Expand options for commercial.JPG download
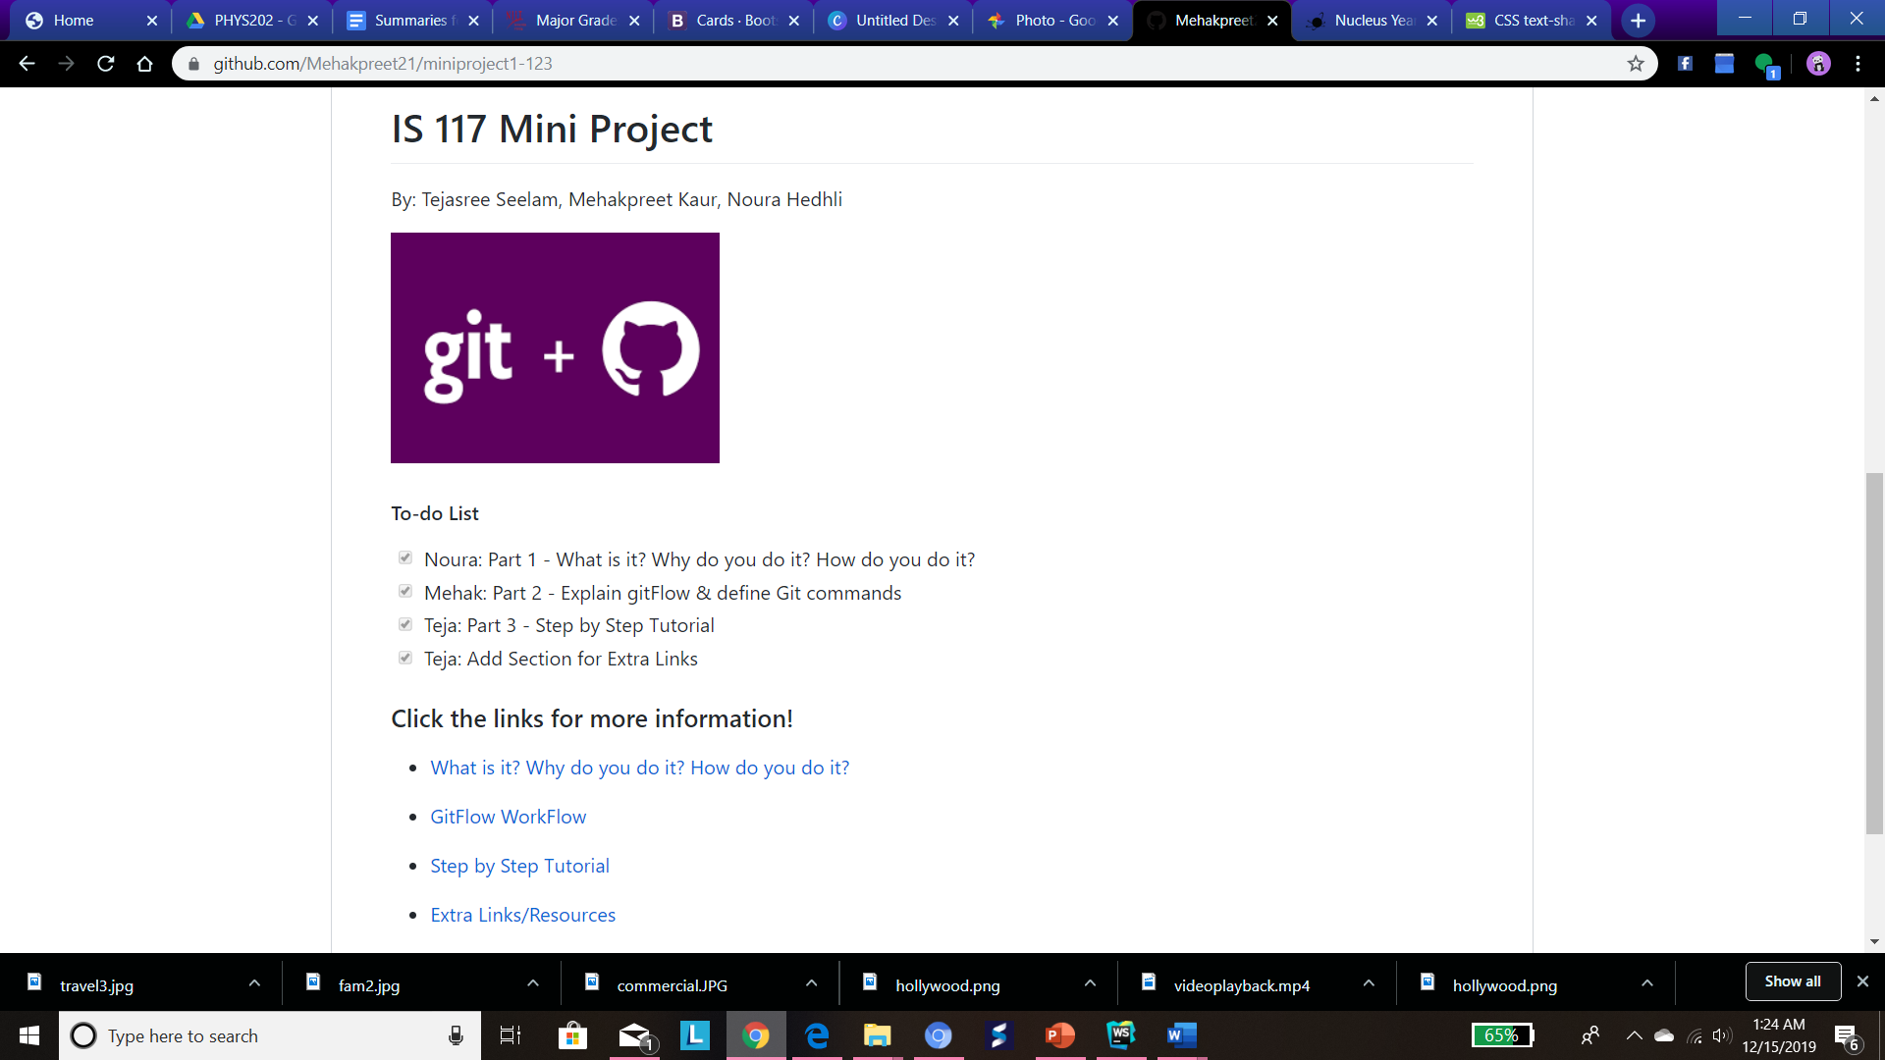Viewport: 1885px width, 1060px height. pyautogui.click(x=811, y=983)
